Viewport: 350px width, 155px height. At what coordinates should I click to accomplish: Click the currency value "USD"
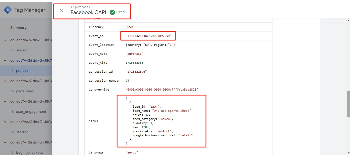point(130,27)
